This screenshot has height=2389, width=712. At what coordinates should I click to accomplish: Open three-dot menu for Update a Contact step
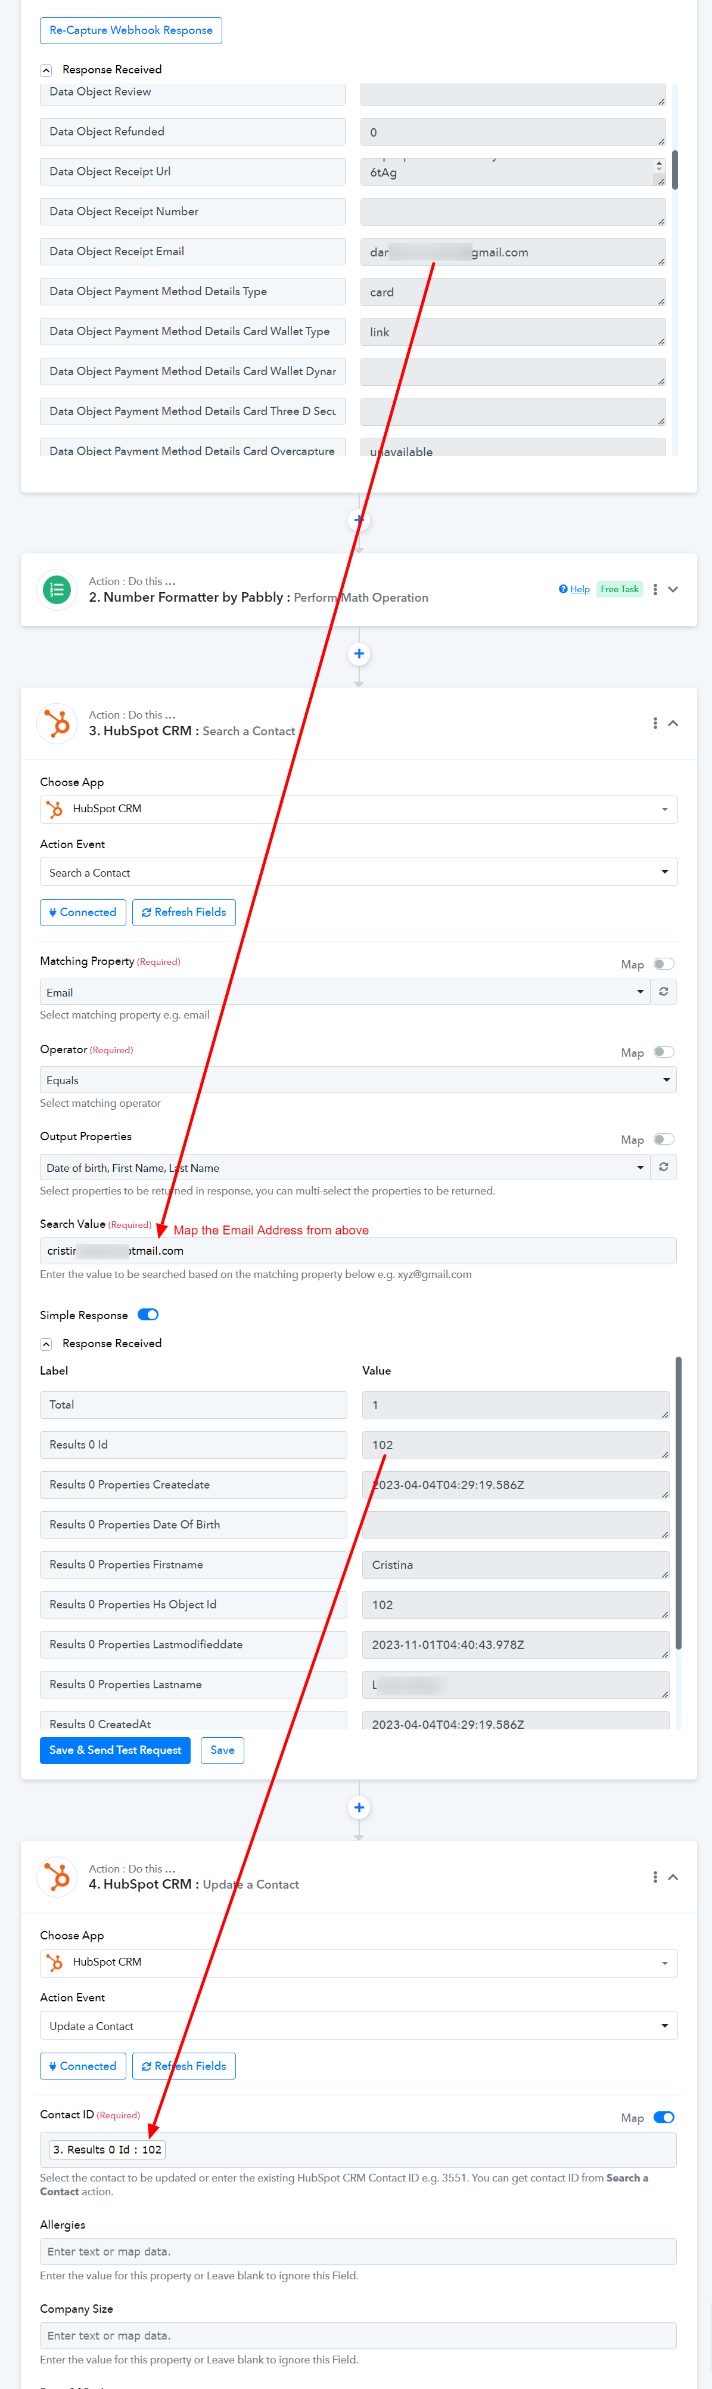(655, 1876)
